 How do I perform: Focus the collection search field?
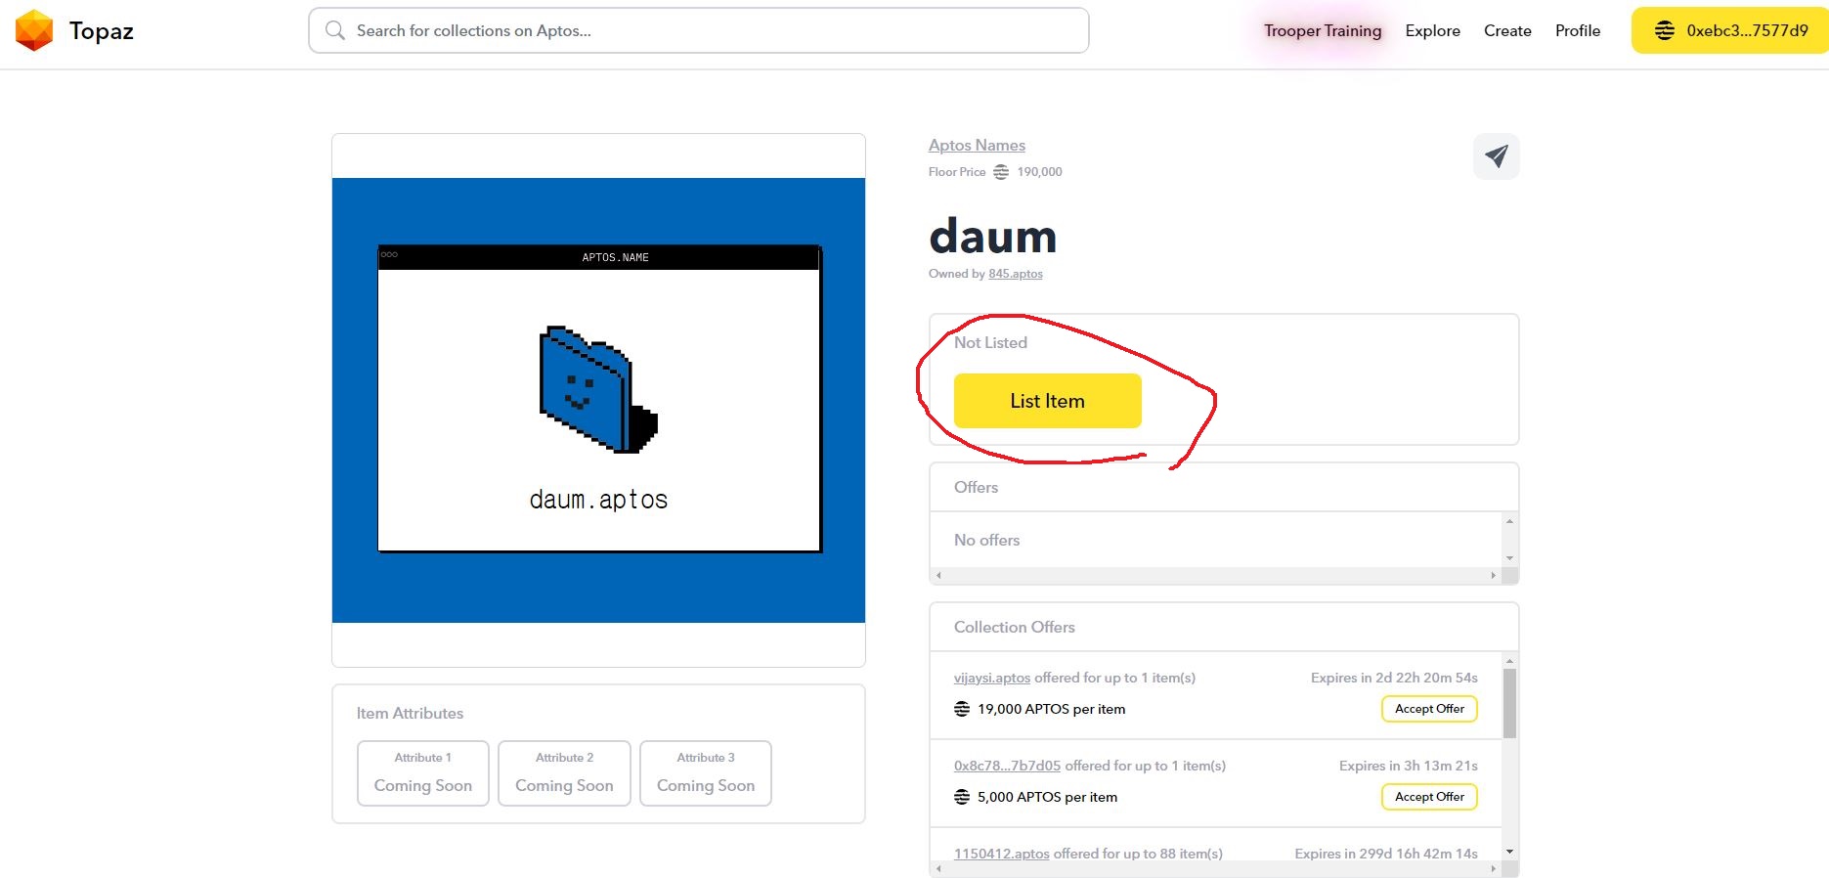click(699, 30)
